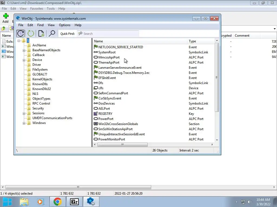The image size is (277, 207).
Task: Click the Win32kCrossSessionGlobals section icon
Action: pyautogui.click(x=95, y=124)
